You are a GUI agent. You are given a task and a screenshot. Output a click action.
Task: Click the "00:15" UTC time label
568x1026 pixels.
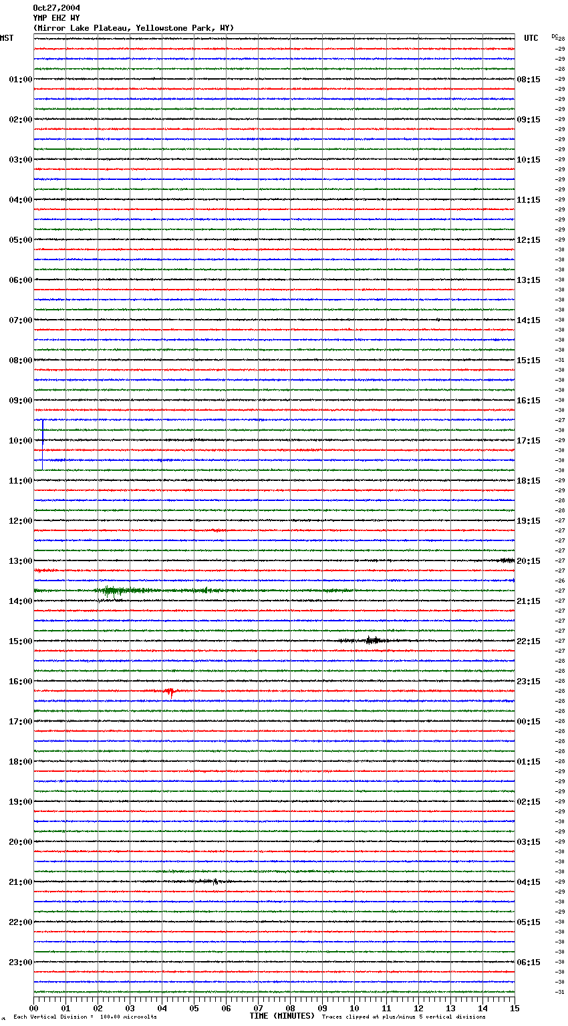[529, 722]
